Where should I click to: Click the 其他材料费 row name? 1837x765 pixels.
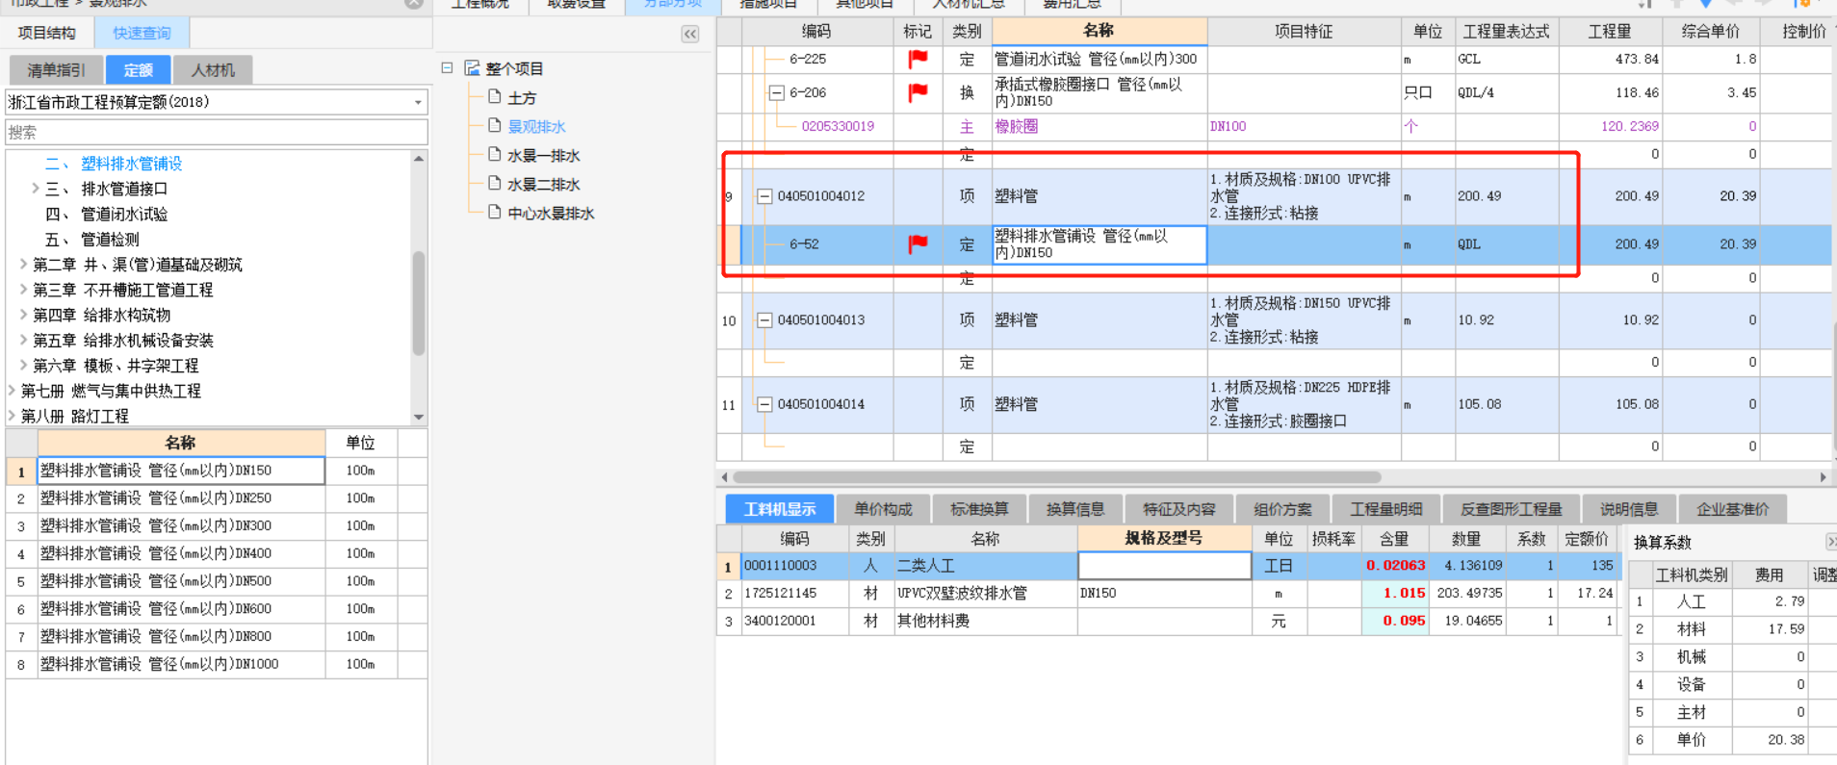click(933, 622)
